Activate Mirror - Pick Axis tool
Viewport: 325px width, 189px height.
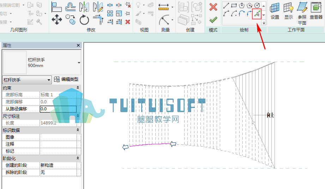pyautogui.click(x=84, y=7)
